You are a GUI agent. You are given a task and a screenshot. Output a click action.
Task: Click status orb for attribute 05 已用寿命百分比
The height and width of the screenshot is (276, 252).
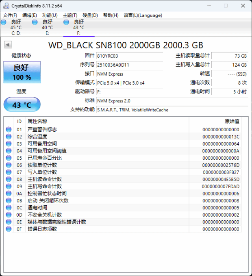click(x=9, y=158)
